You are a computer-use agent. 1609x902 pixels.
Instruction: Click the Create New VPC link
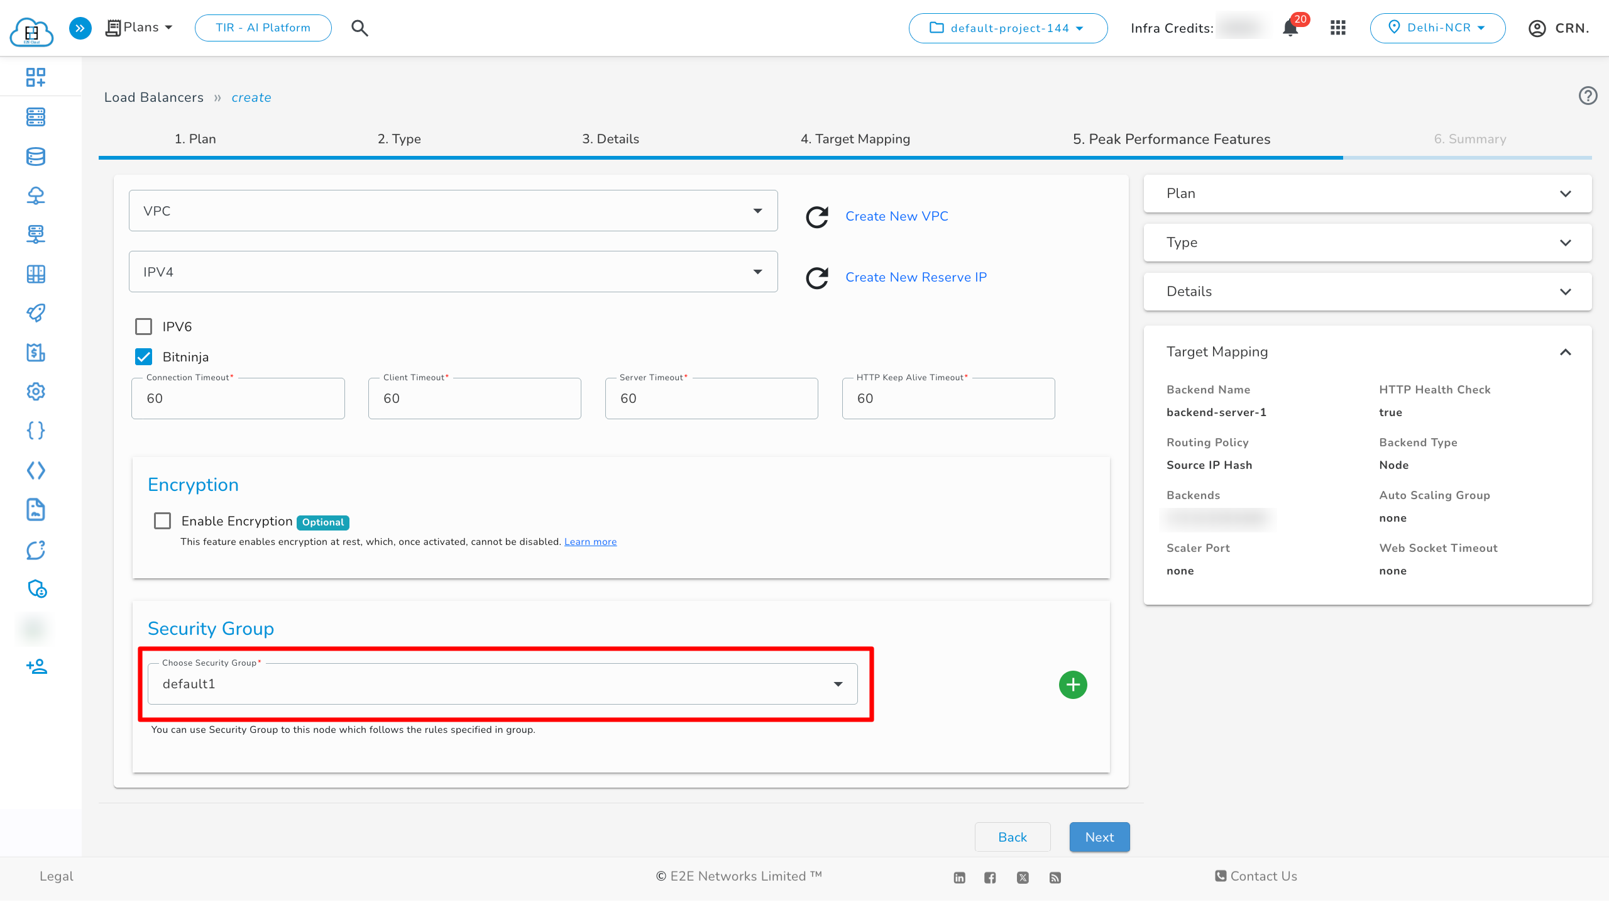point(897,216)
